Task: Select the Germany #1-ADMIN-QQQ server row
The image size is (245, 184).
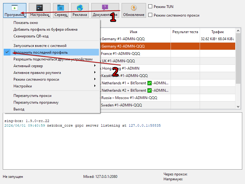Action: (135, 39)
